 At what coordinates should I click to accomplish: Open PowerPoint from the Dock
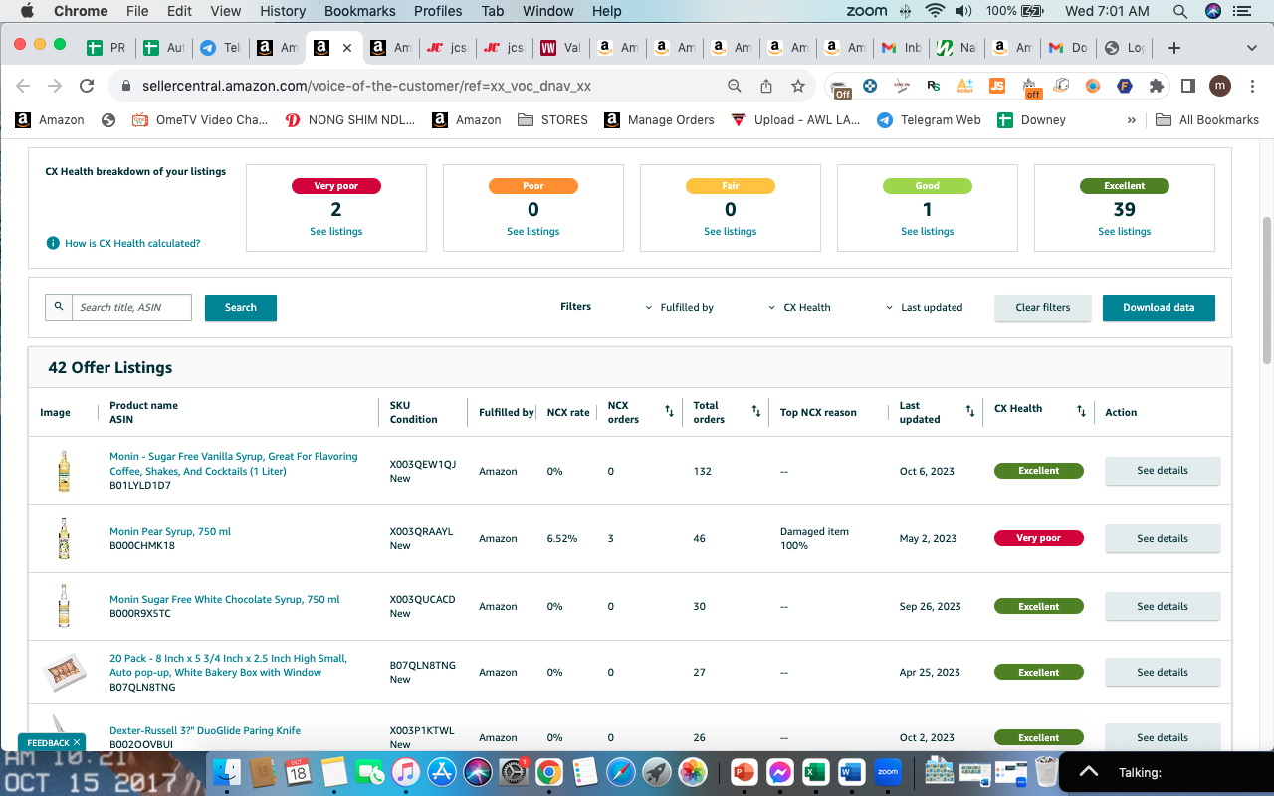tap(743, 771)
